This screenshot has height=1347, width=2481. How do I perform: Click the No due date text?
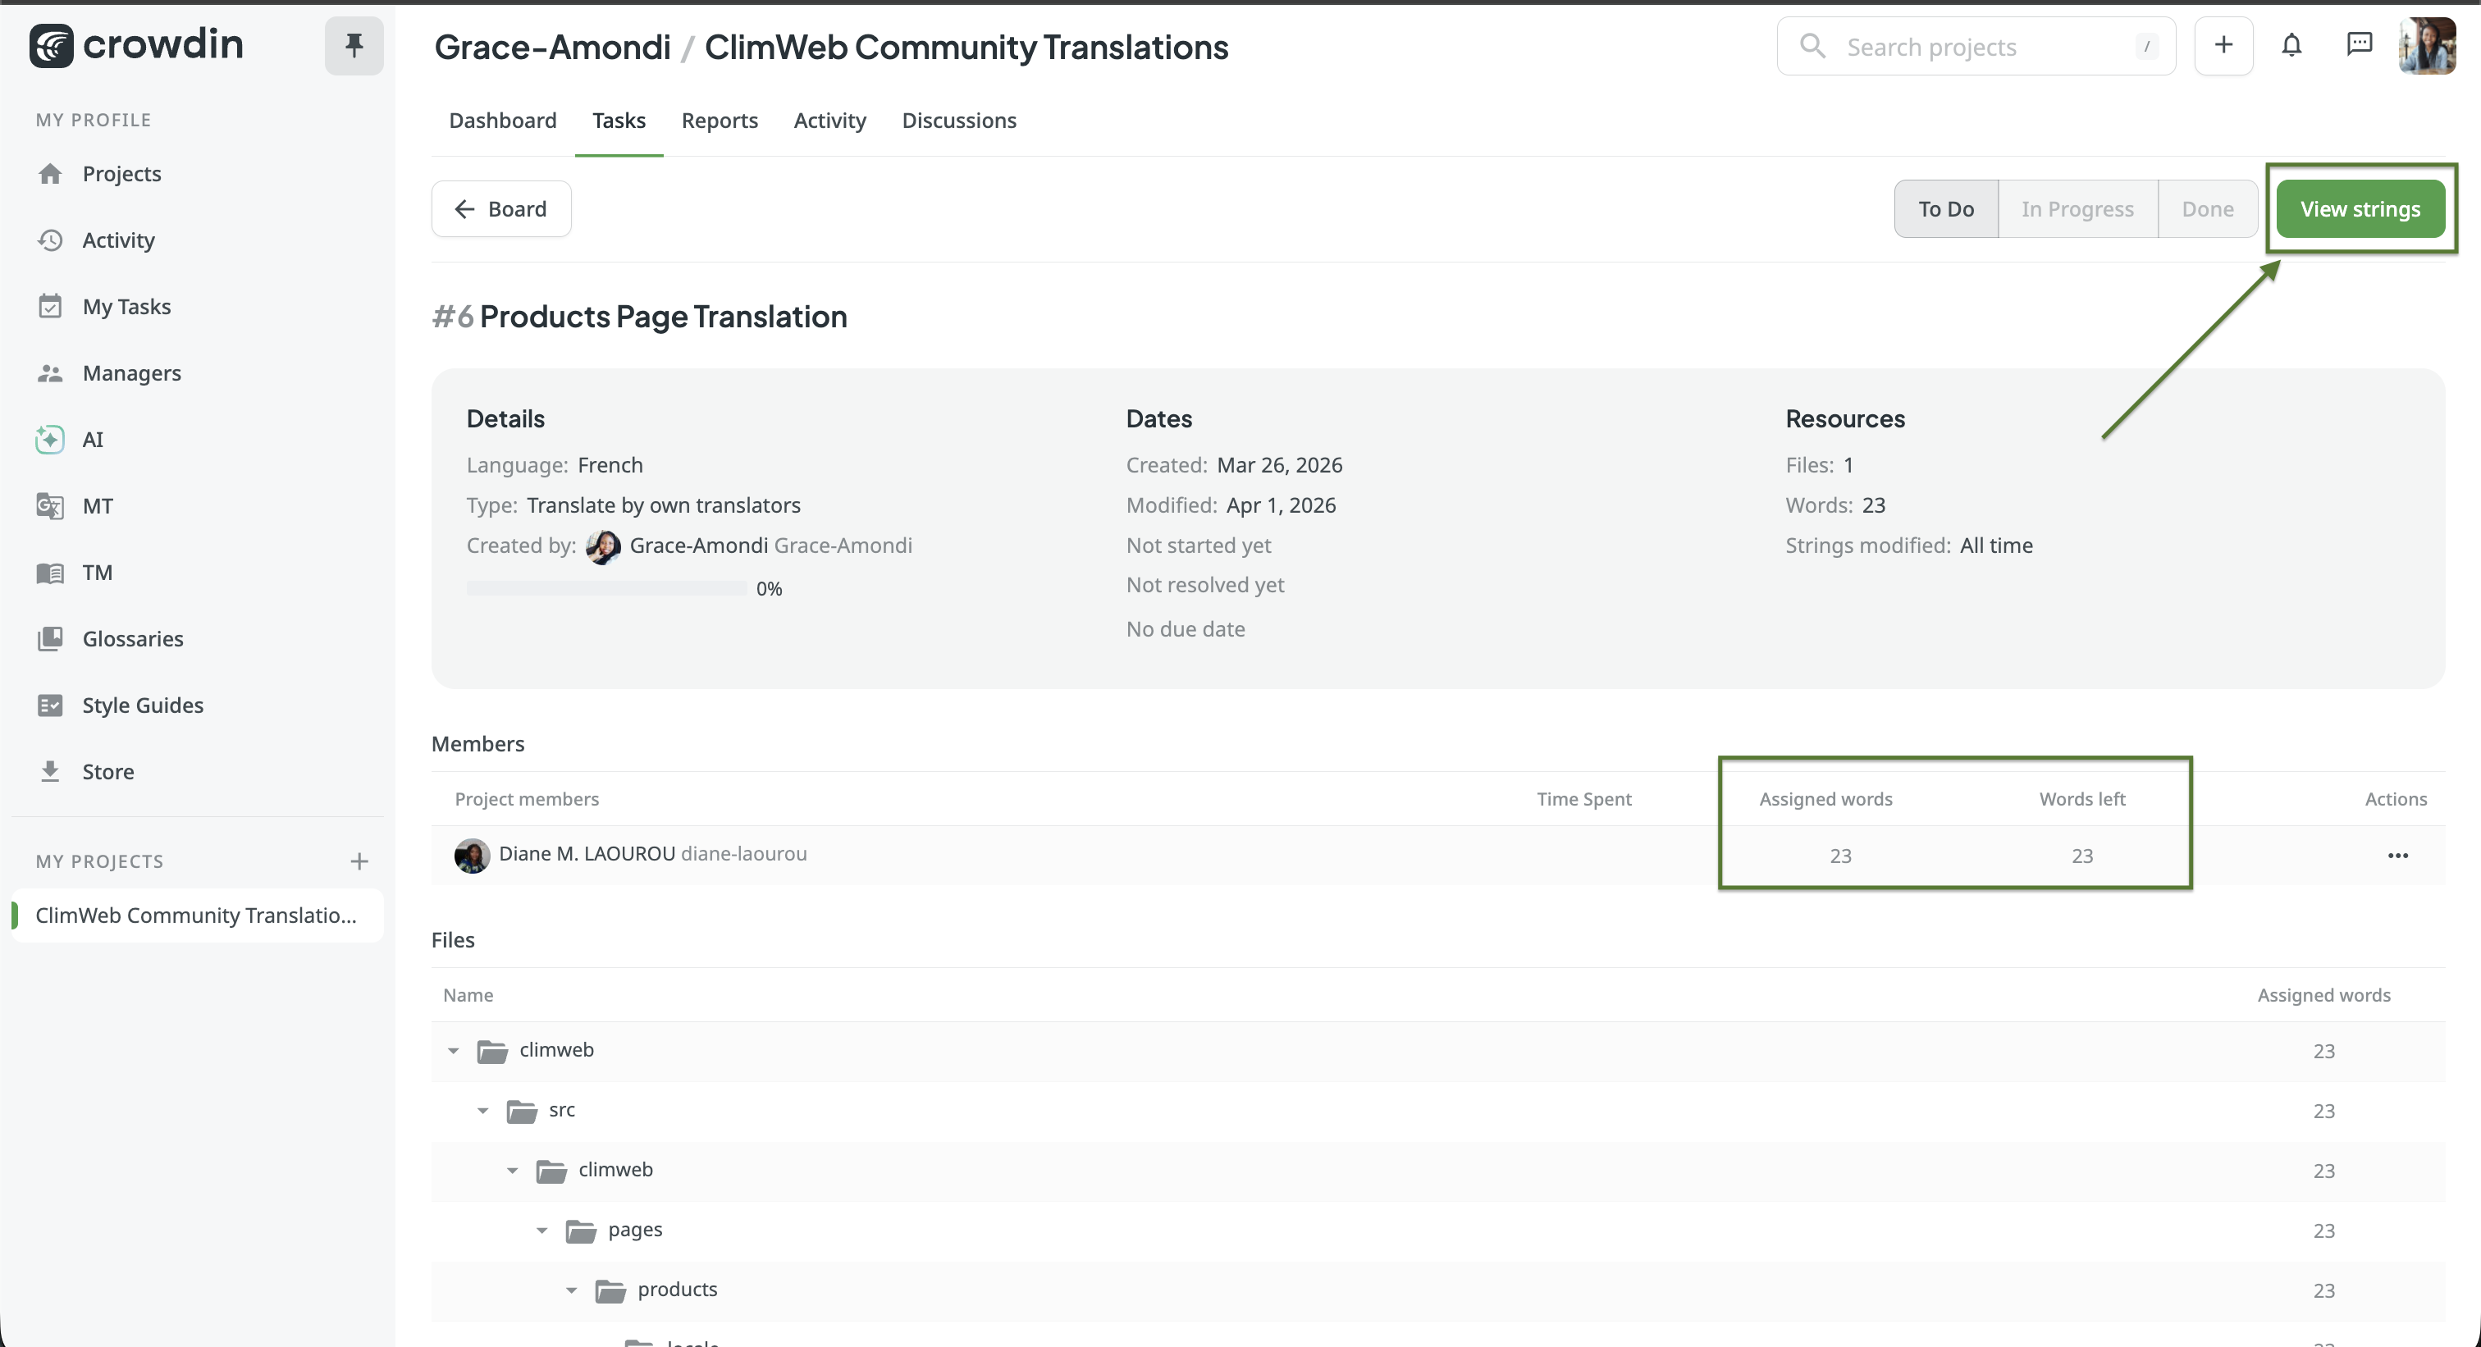(x=1186, y=630)
